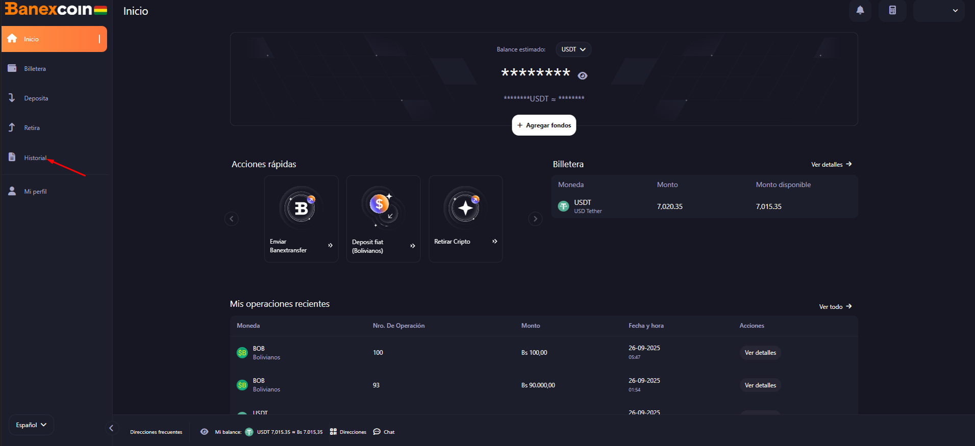Click the Agregar fondos button

coord(544,125)
